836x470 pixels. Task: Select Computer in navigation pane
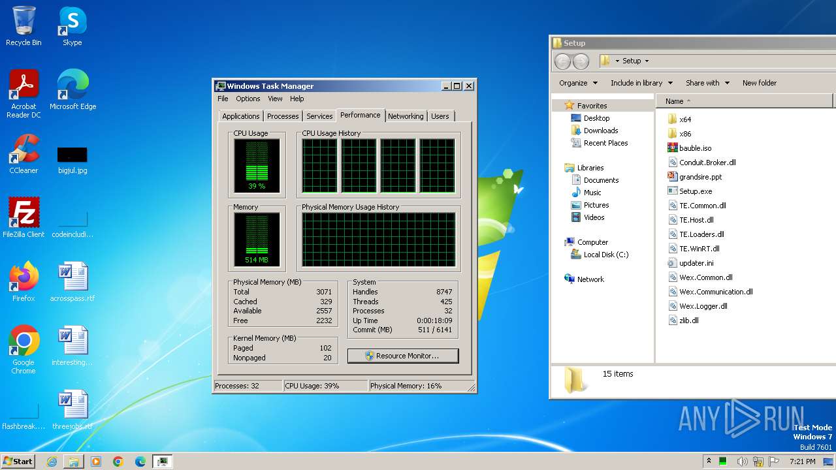(586, 242)
